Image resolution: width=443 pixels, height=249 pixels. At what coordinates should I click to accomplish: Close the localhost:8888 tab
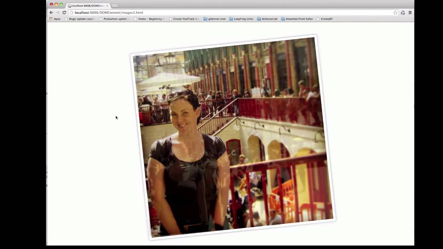pyautogui.click(x=107, y=6)
